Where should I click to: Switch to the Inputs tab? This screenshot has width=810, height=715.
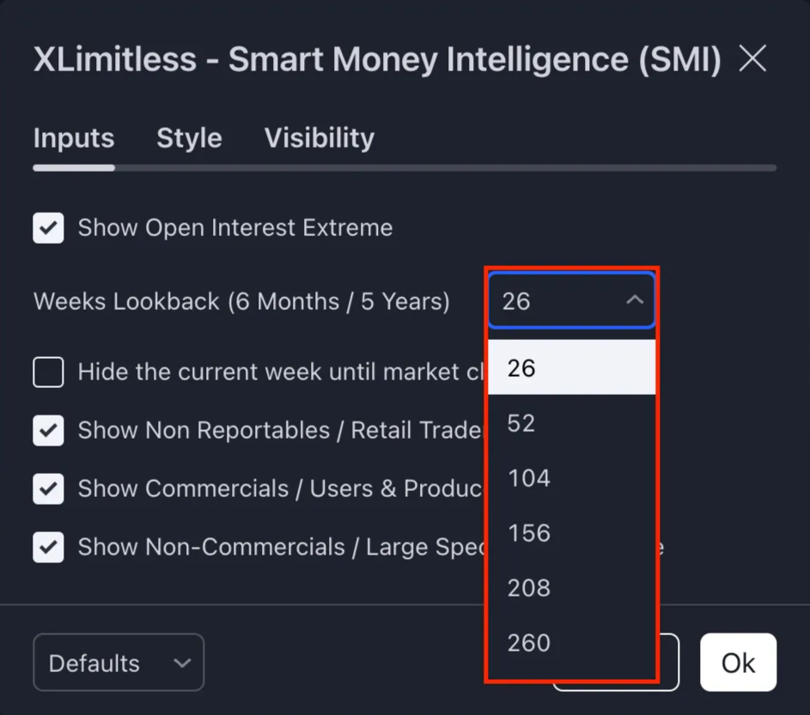pos(74,138)
